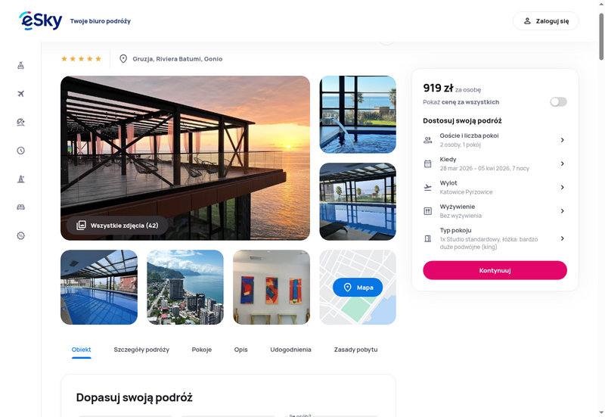The image size is (605, 417).
Task: Toggle Pokaż cenę za wszystkich switch
Action: click(558, 102)
